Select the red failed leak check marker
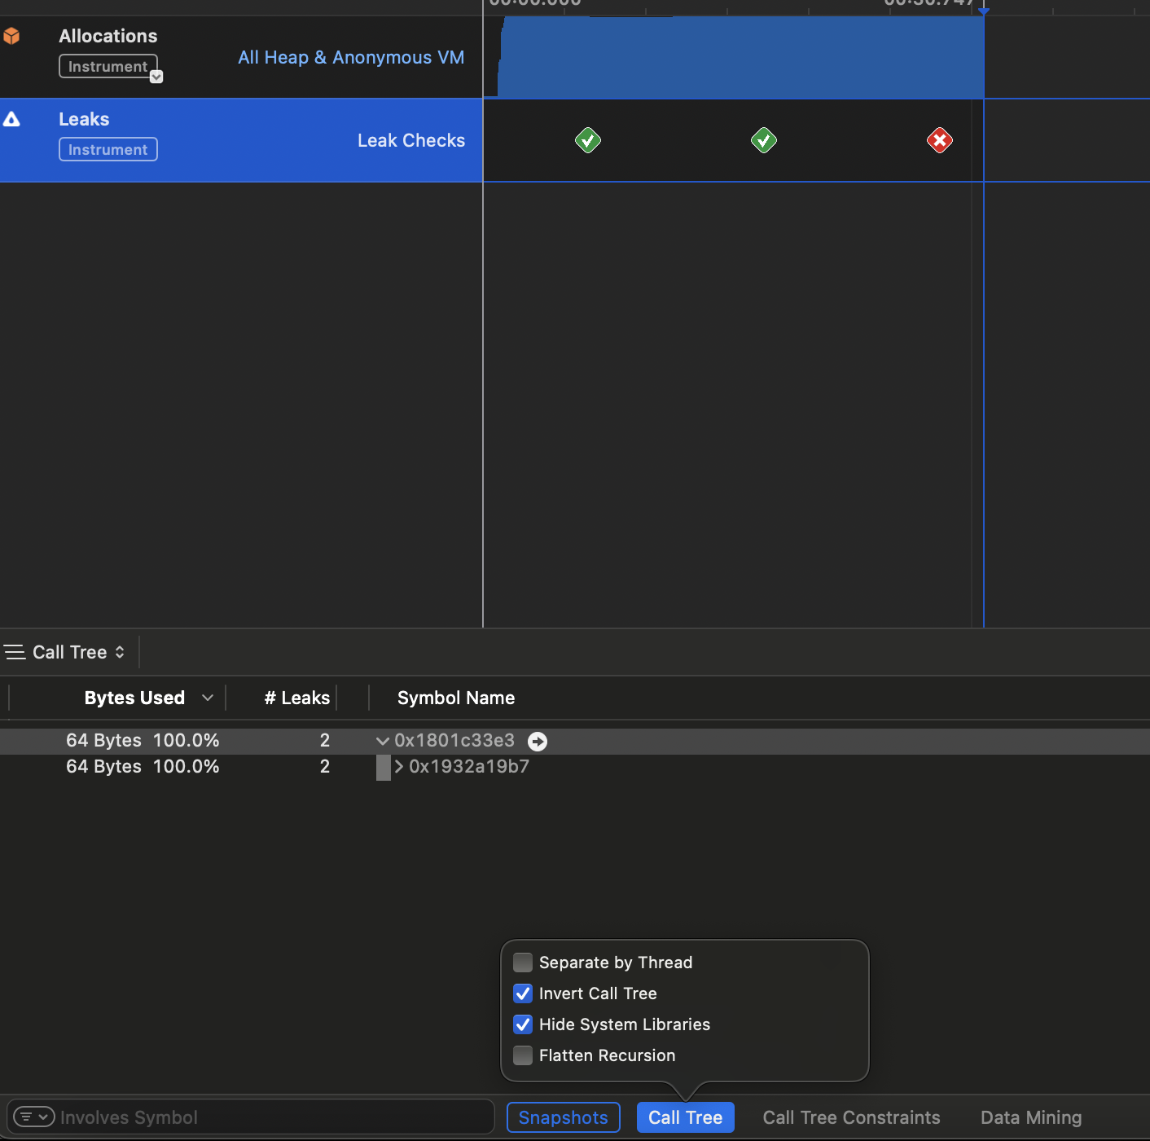 pyautogui.click(x=940, y=140)
